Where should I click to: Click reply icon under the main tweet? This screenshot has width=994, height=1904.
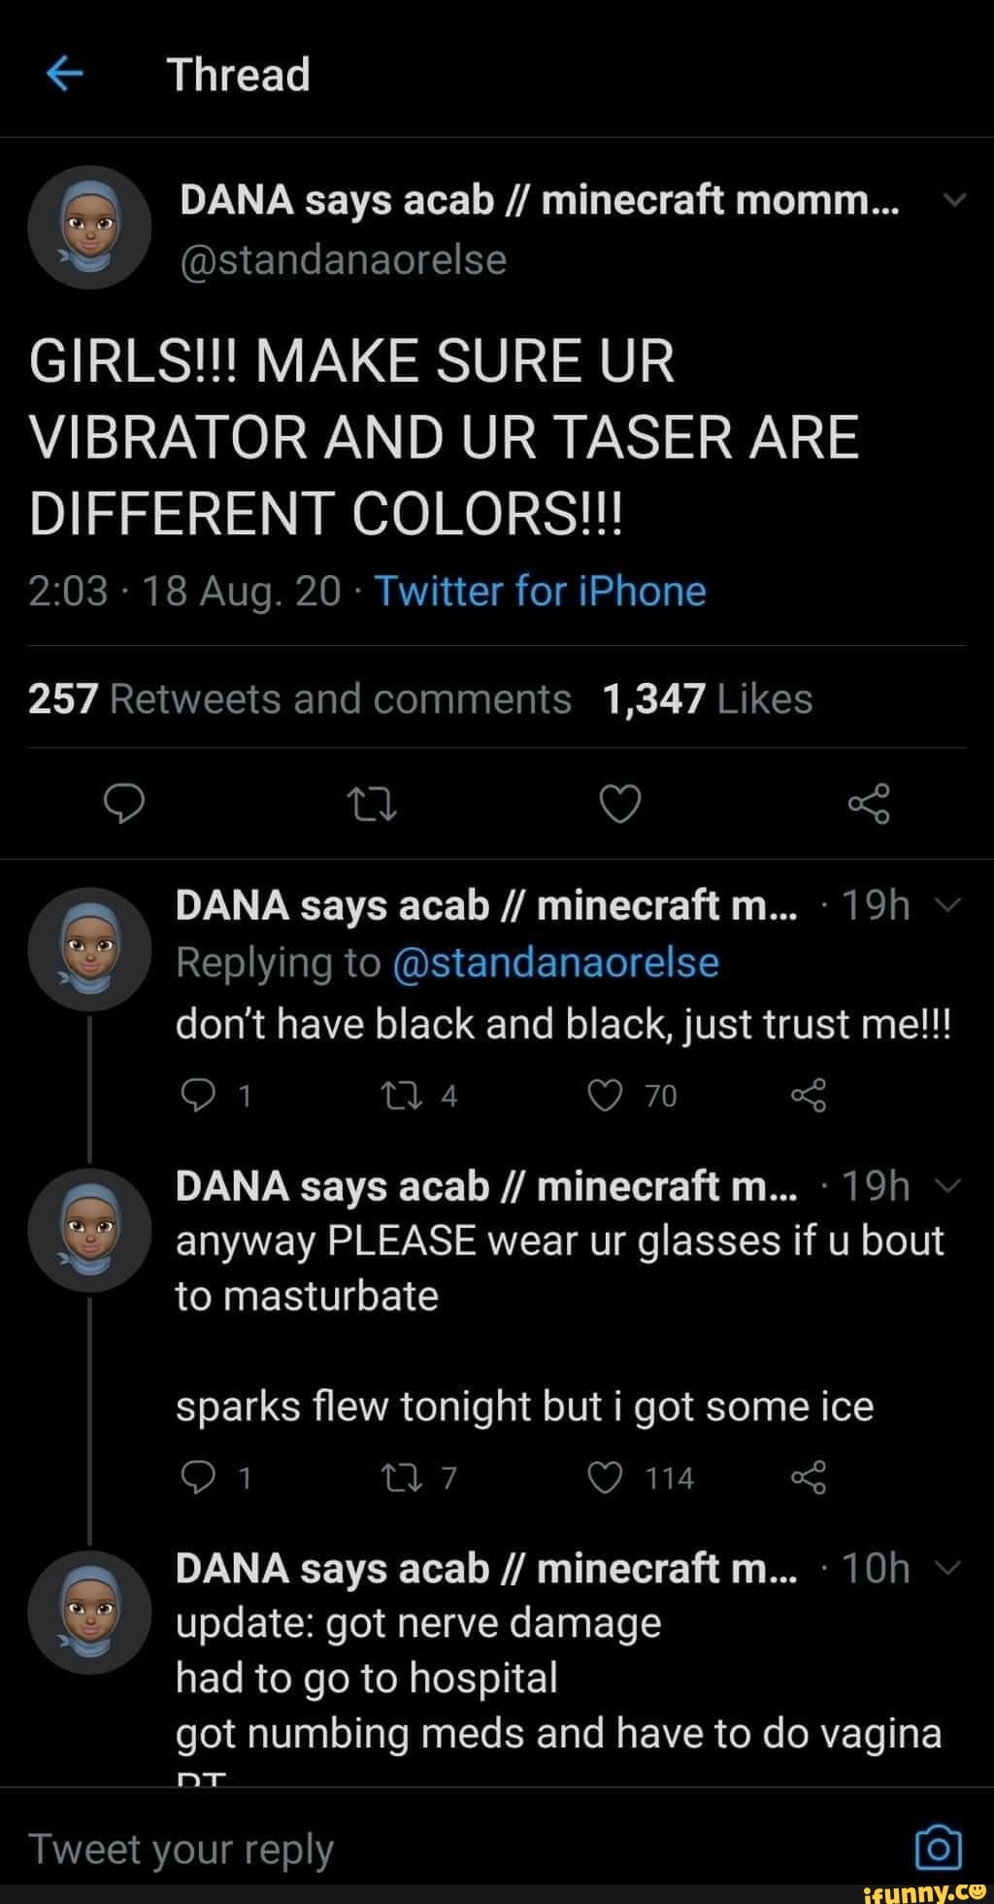pyautogui.click(x=125, y=804)
